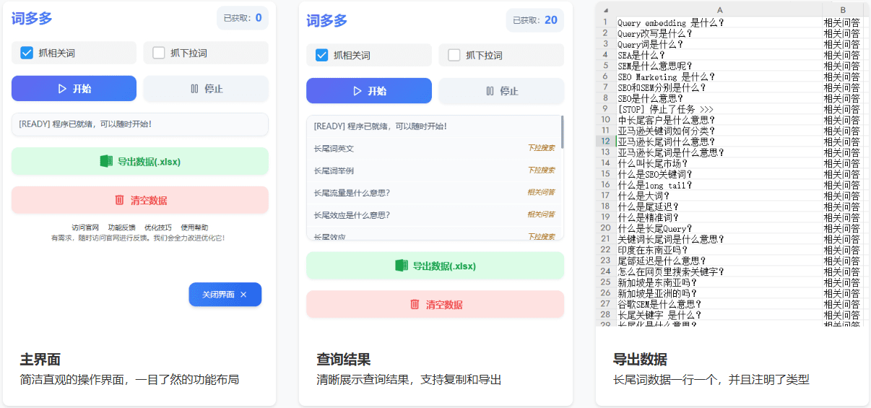This screenshot has width=871, height=408.
Task: Check 抓下拉词 in the main interface panel
Action: pos(159,53)
